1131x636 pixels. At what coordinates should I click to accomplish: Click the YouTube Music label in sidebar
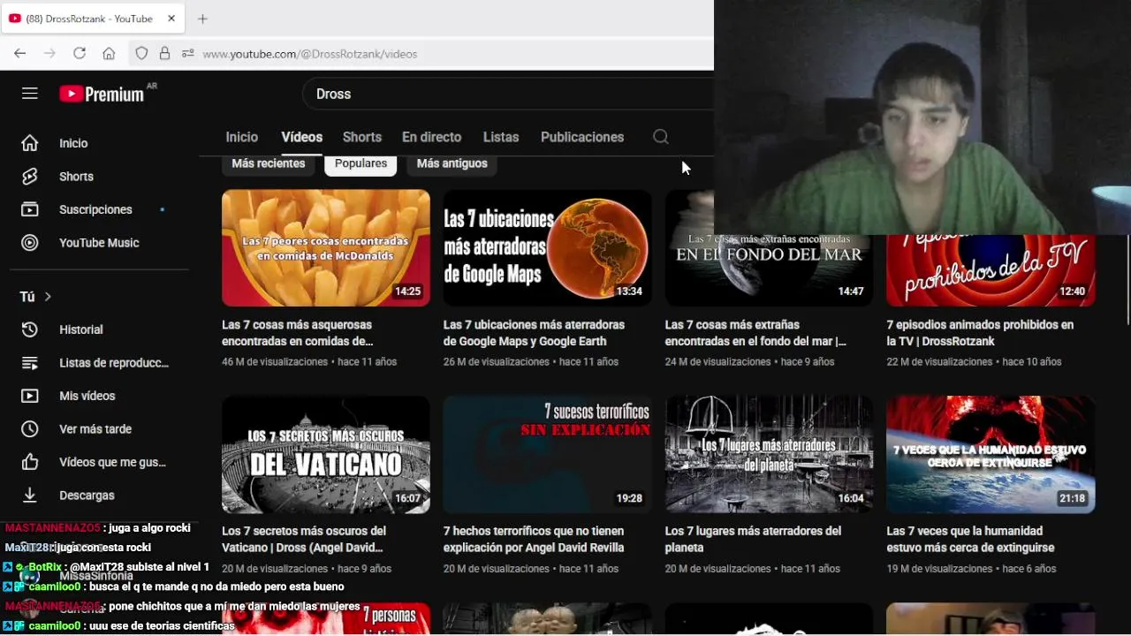coord(99,243)
